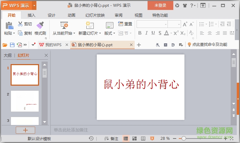Open the skin (shirt) icon in title bar
The image size is (240, 143).
coord(185,6)
